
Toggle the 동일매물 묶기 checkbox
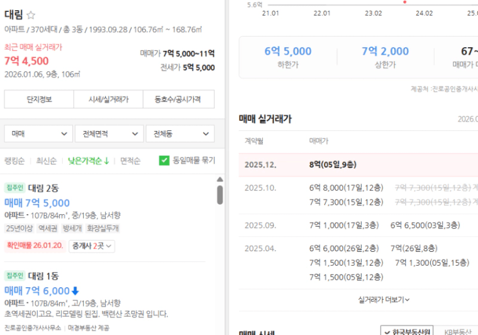[164, 161]
